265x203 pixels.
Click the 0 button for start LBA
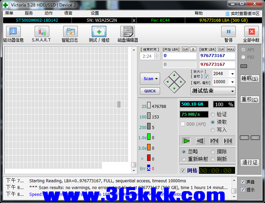pyautogui.click(x=193, y=49)
